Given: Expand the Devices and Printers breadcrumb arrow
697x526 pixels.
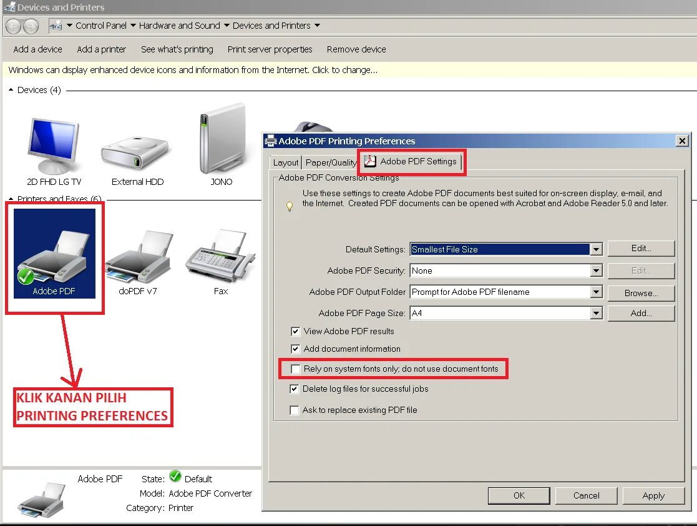Looking at the screenshot, I should coord(317,26).
